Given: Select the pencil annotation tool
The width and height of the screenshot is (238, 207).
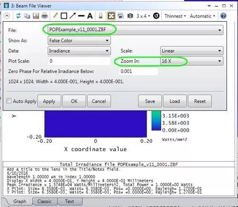Looking at the screenshot, I should tap(55, 16).
